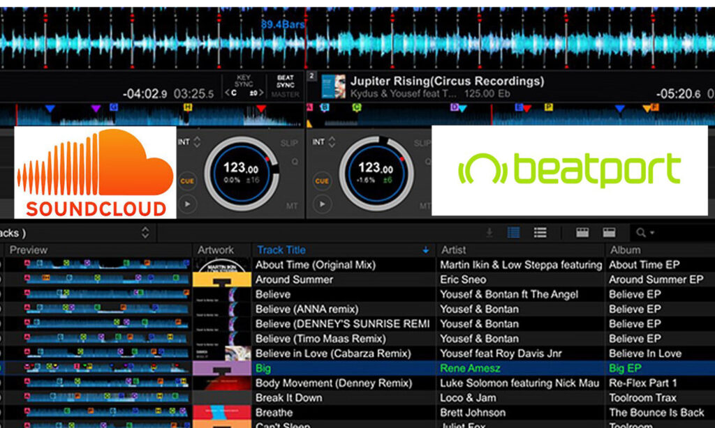The image size is (715, 428).
Task: Click the preview waveform of Break It Down
Action: (x=107, y=398)
